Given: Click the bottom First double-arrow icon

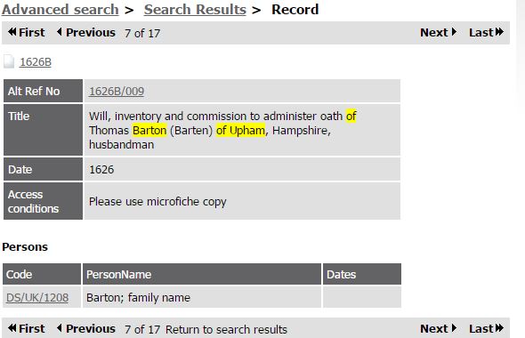Looking at the screenshot, I should (x=12, y=328).
